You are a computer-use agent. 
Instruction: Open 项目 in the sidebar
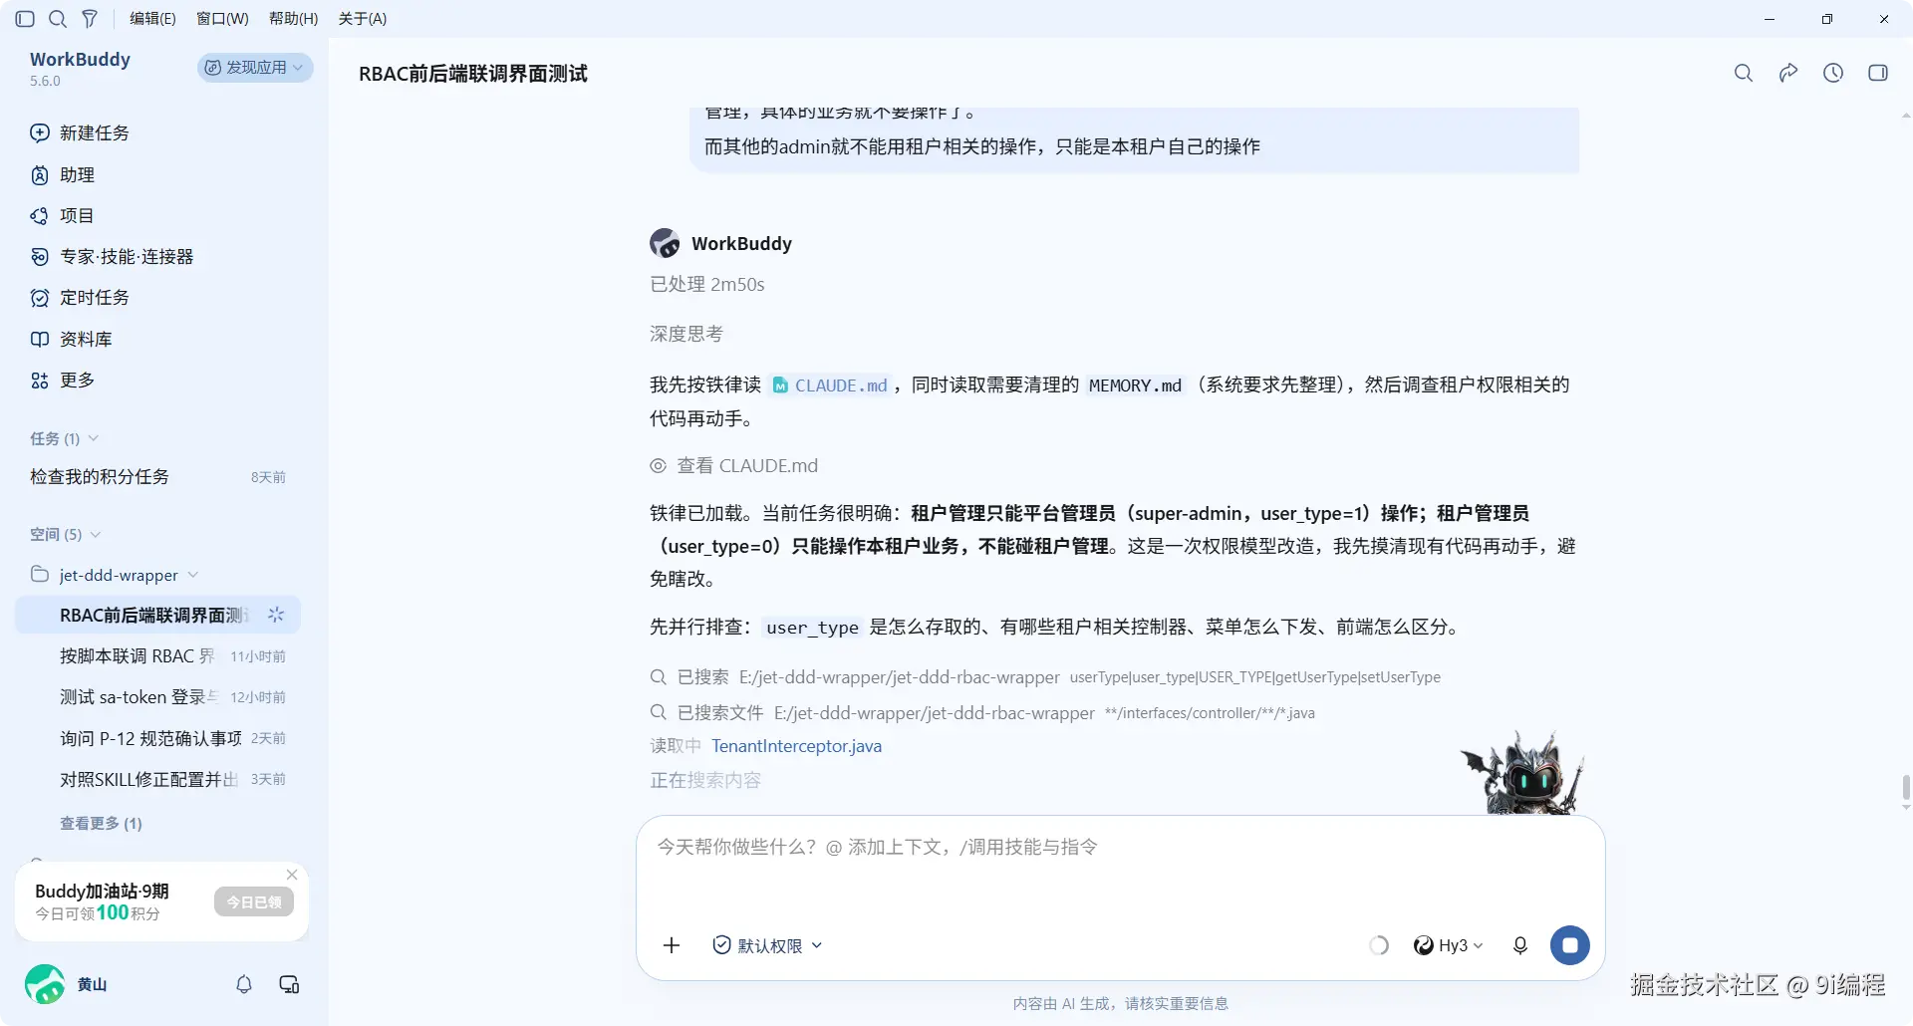click(62, 216)
